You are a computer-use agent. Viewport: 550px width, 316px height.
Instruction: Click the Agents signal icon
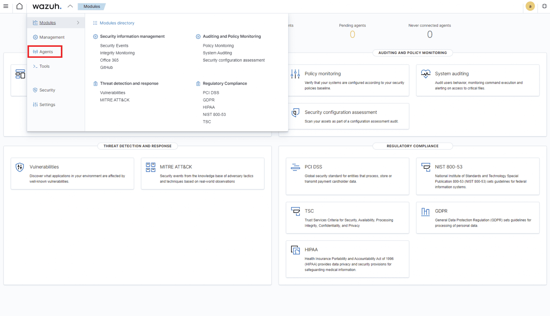(x=35, y=52)
